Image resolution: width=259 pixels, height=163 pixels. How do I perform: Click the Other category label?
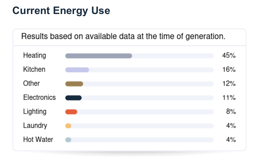[32, 84]
